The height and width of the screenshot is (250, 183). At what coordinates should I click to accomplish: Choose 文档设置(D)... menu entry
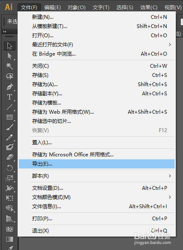(x=97, y=188)
